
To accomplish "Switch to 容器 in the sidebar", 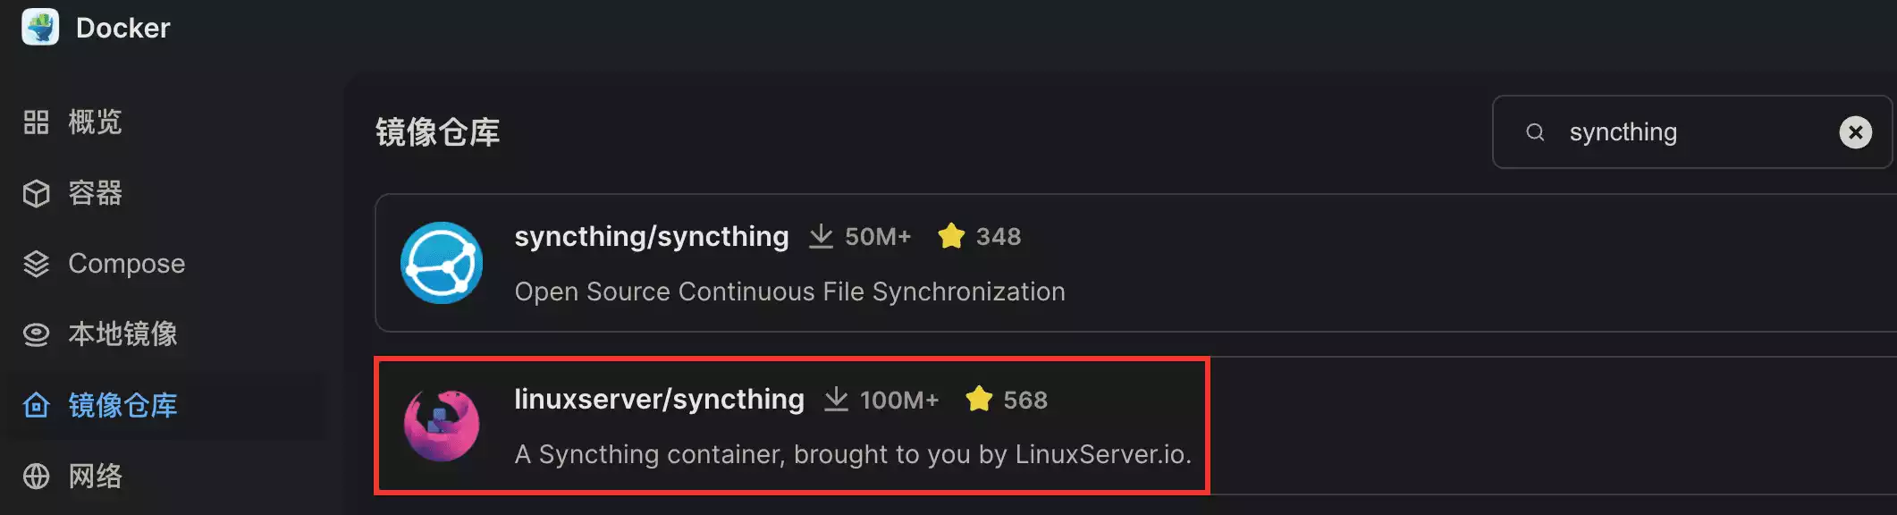I will click(x=95, y=193).
